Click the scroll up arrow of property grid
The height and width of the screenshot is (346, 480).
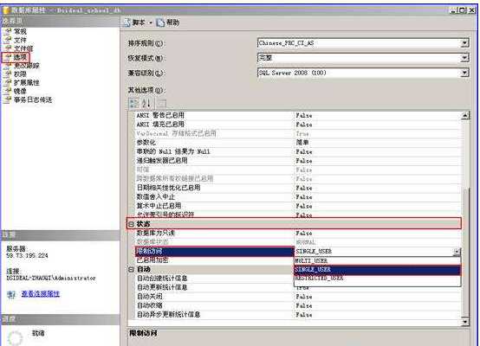(465, 116)
